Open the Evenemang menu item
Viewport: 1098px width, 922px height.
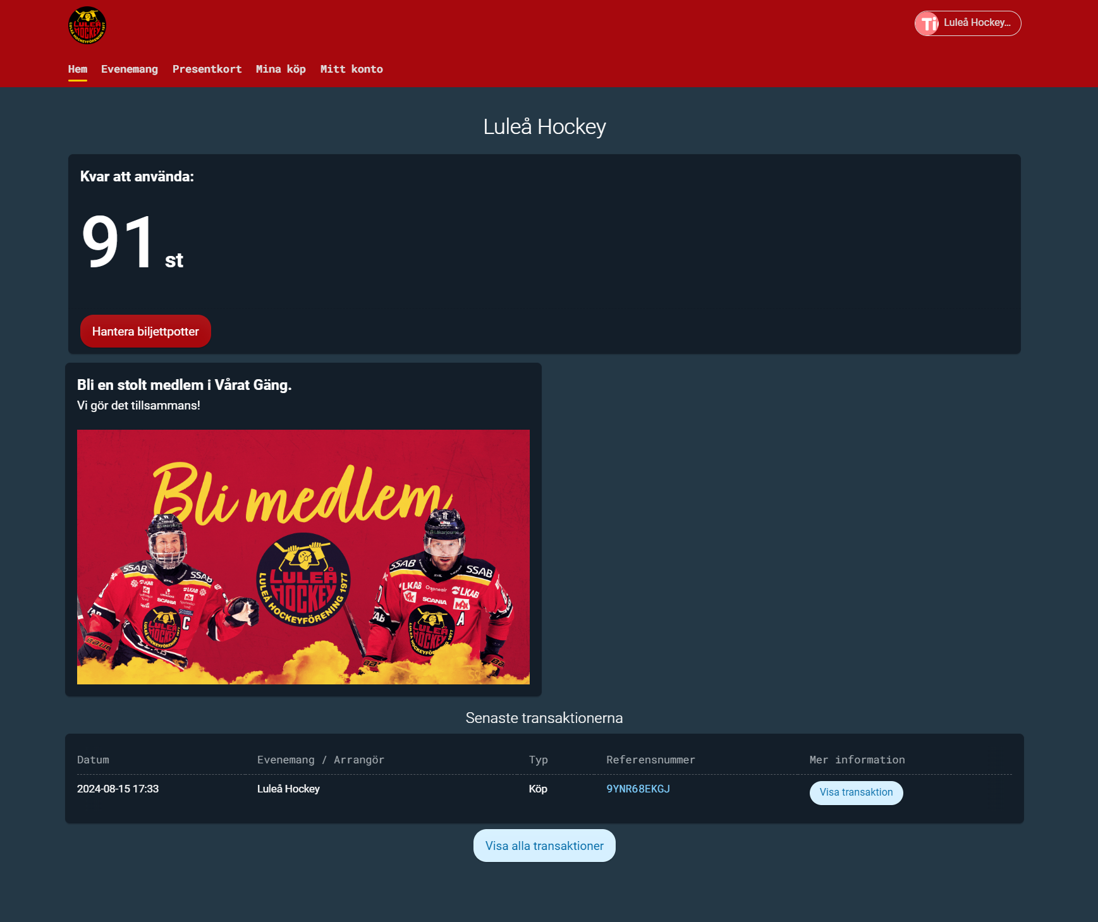tap(130, 69)
